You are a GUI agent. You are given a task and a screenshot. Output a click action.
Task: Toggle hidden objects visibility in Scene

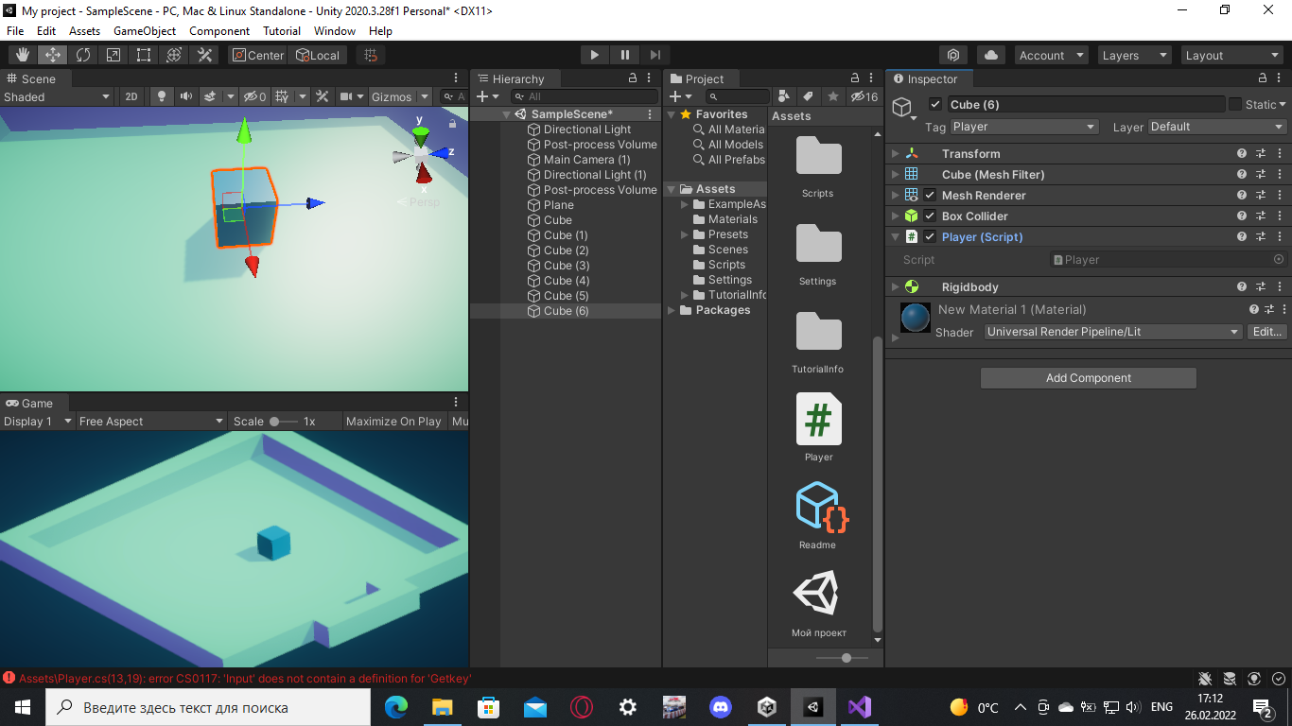coord(254,96)
